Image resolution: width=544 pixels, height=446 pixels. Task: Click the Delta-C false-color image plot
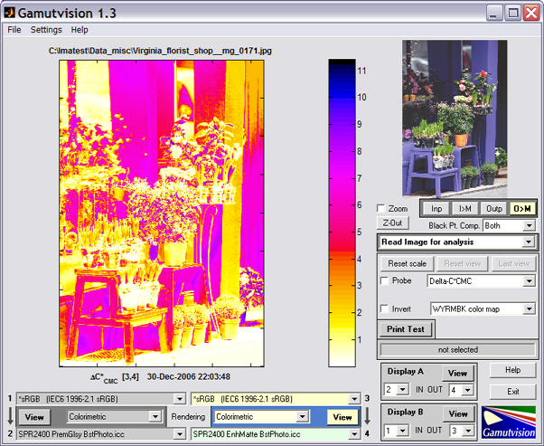[162, 214]
